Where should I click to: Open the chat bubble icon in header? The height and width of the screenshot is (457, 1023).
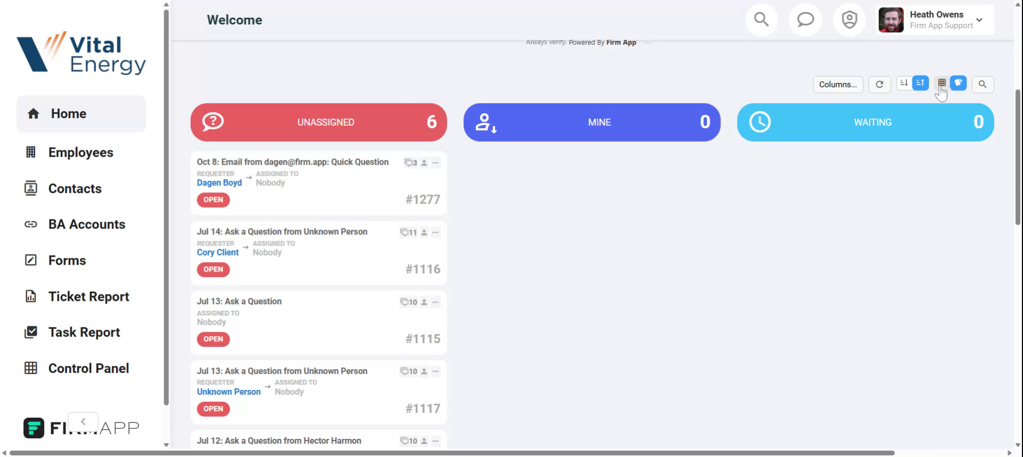coord(805,20)
